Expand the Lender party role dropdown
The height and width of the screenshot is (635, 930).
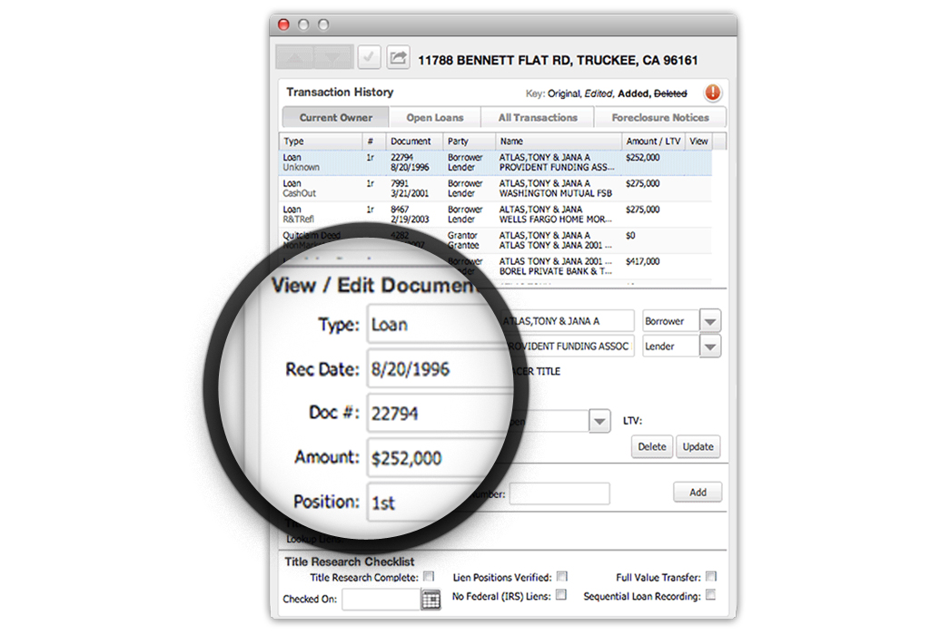(709, 347)
